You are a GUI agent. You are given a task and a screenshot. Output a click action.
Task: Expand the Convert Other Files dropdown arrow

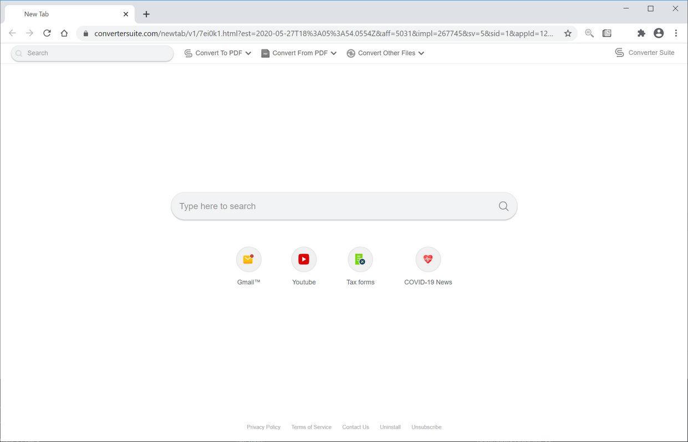(421, 53)
